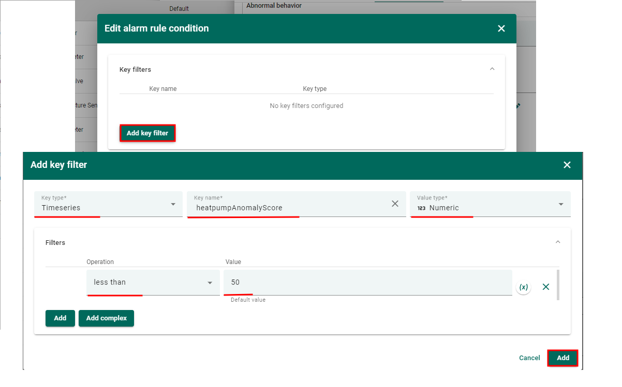Close the Edit alarm rule condition dialog

pyautogui.click(x=501, y=28)
